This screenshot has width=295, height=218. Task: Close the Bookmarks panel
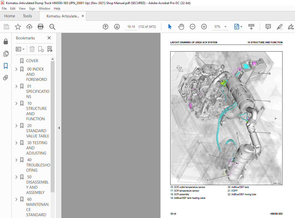[x=49, y=38]
